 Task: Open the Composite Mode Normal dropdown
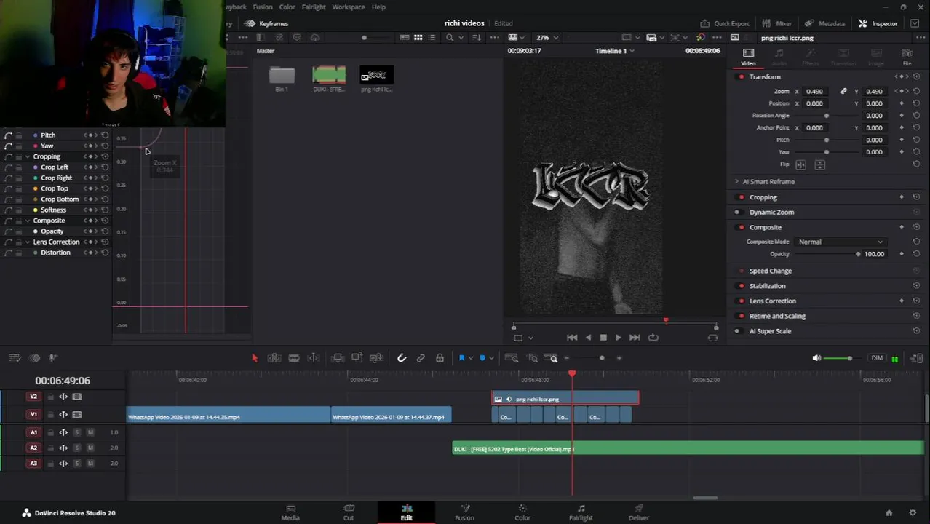coord(840,242)
